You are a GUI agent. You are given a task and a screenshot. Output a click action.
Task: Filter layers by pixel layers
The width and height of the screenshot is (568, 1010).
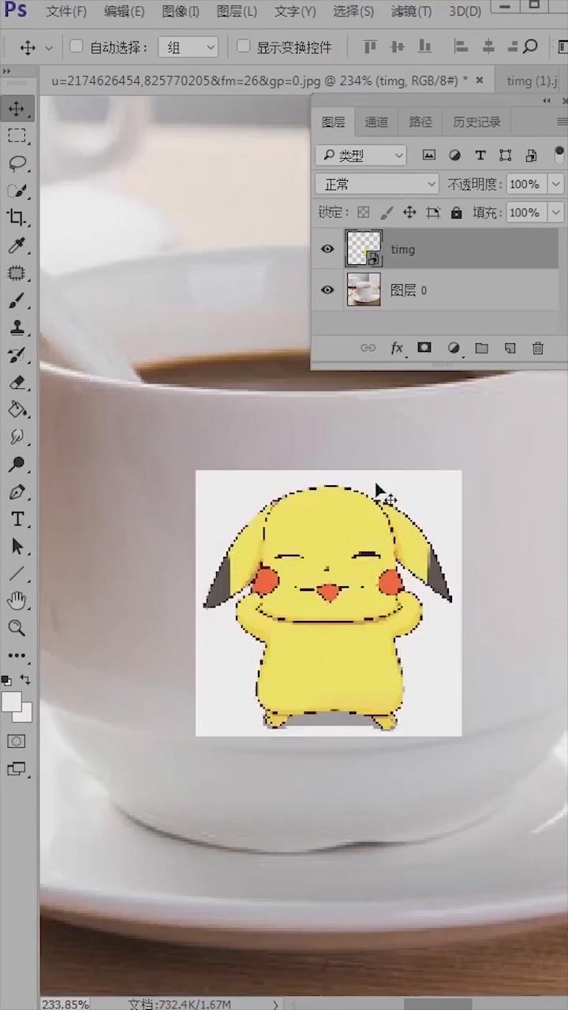tap(429, 155)
